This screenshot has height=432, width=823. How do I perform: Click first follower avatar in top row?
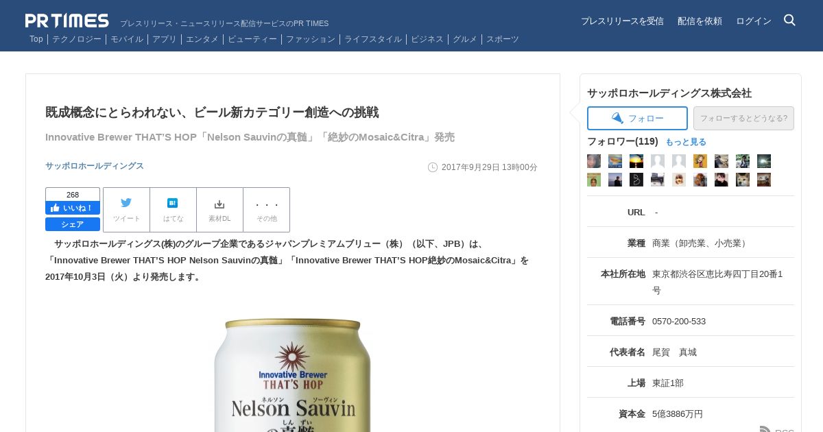tap(594, 161)
